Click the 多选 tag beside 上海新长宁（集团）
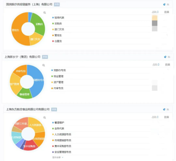 click(x=45, y=57)
